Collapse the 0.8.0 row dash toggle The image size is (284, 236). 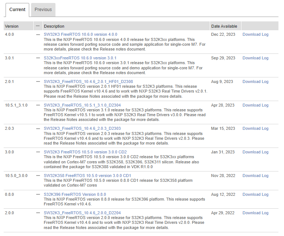[38, 194]
